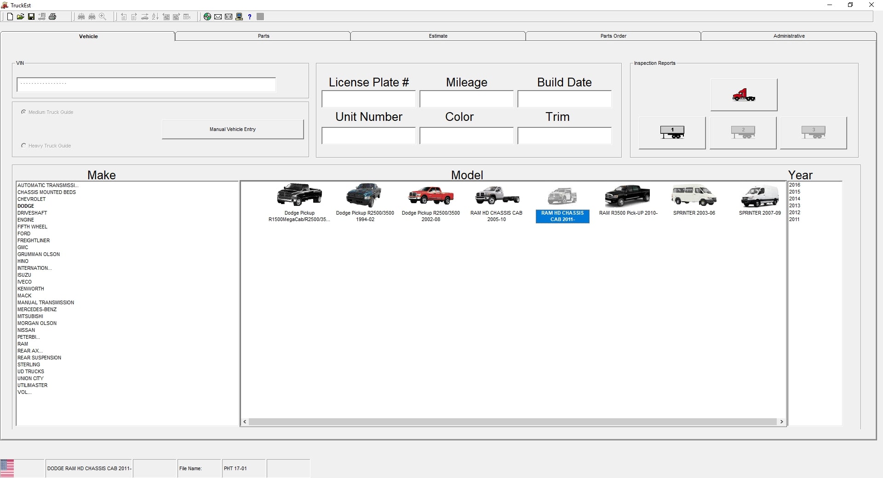This screenshot has height=478, width=883.
Task: Save using the floppy disk icon
Action: [31, 17]
